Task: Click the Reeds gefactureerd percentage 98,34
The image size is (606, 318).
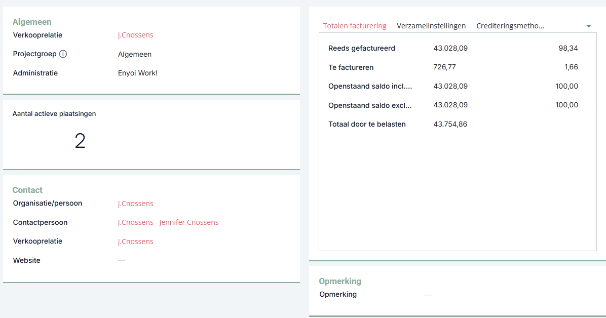Action: coord(568,48)
